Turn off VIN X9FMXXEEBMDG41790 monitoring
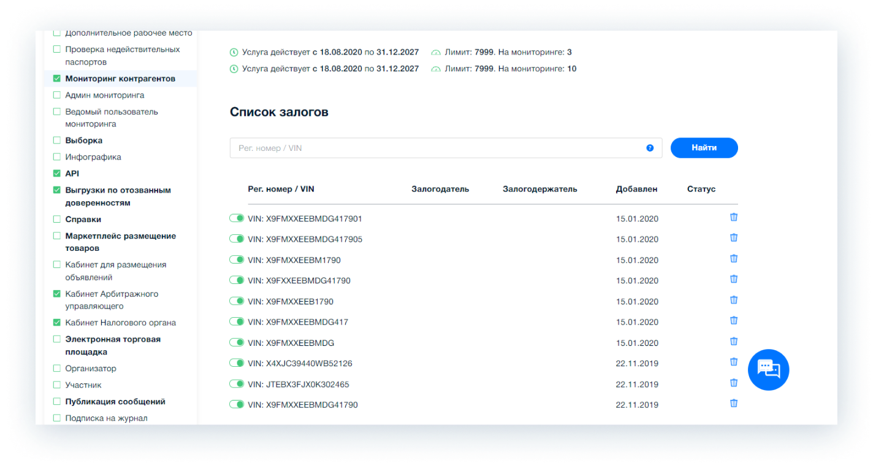876x468 pixels. coord(237,404)
